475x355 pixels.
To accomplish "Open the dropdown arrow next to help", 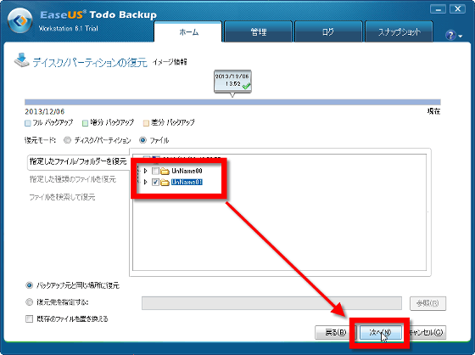I will click(461, 37).
